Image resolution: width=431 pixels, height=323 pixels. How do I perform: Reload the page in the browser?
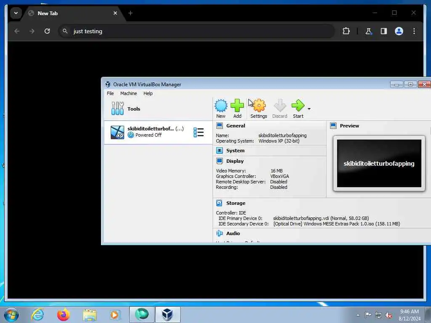[x=47, y=31]
